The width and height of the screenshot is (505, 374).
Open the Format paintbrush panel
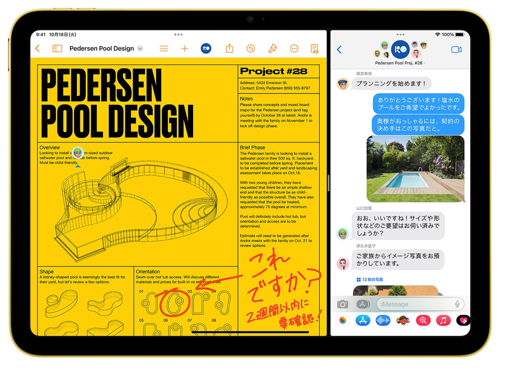coord(272,49)
